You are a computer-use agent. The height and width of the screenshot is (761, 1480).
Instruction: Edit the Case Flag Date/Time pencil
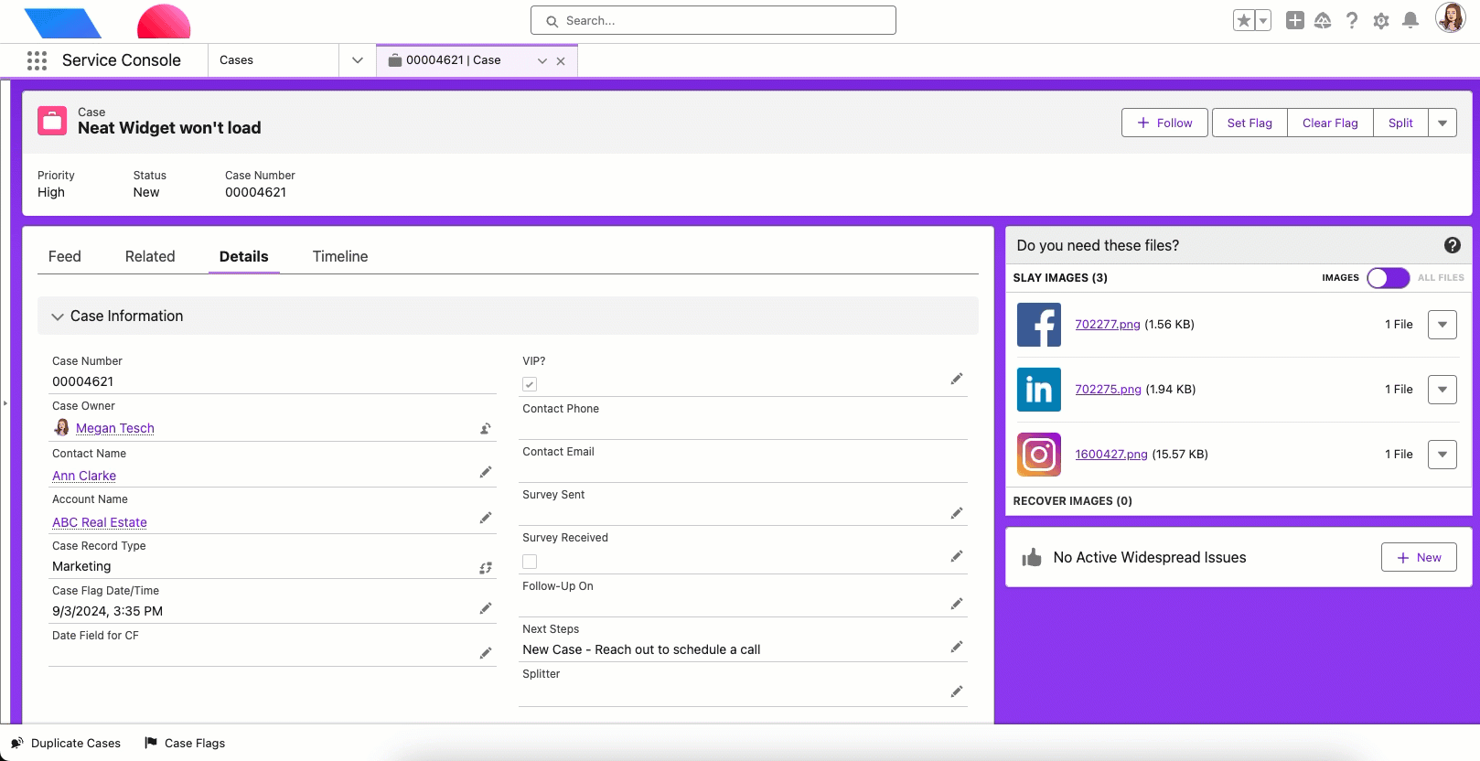pyautogui.click(x=486, y=608)
